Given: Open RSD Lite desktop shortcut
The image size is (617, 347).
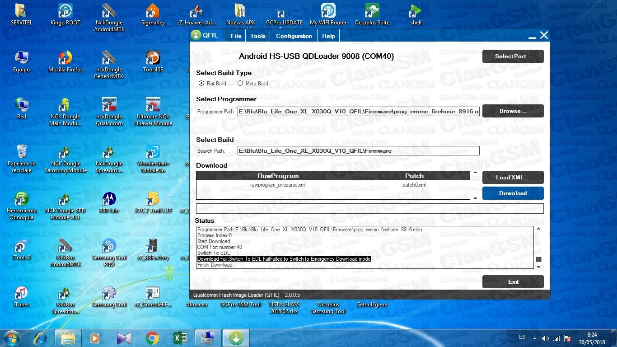Looking at the screenshot, I should point(109,202).
